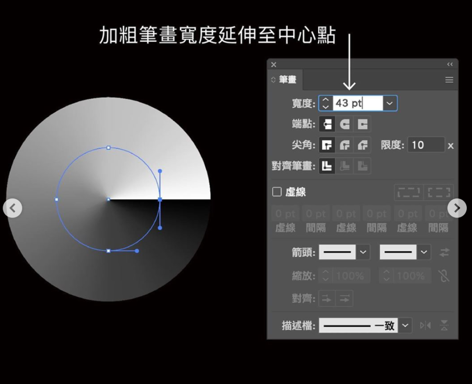Click the second gap 0 pt field
The width and height of the screenshot is (472, 384).
click(377, 214)
